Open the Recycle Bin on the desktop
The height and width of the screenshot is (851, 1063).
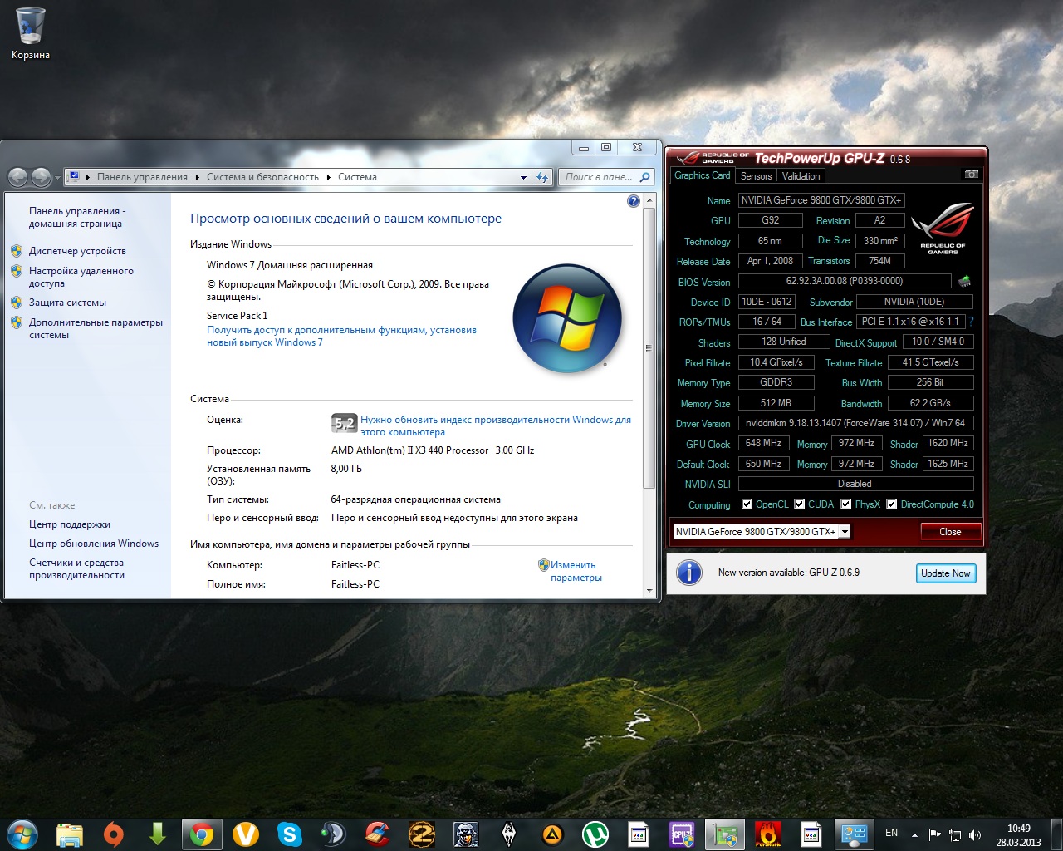coord(31,27)
